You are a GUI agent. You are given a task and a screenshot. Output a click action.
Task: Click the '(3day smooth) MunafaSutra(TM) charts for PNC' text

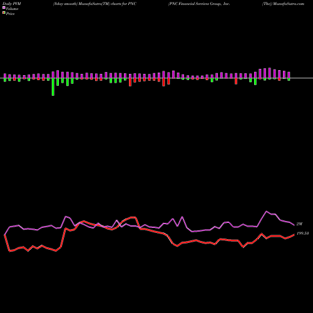pos(95,4)
